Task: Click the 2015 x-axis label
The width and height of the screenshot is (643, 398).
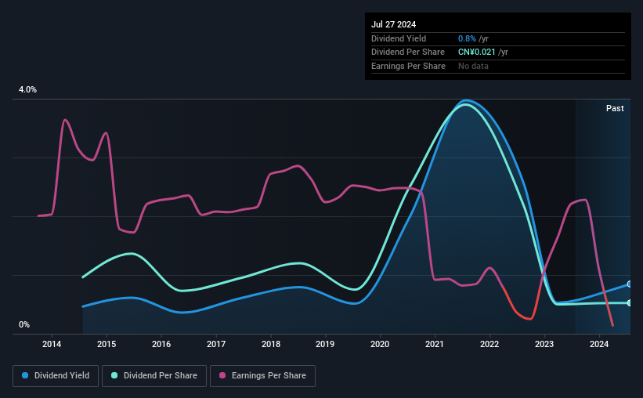Action: (x=107, y=344)
